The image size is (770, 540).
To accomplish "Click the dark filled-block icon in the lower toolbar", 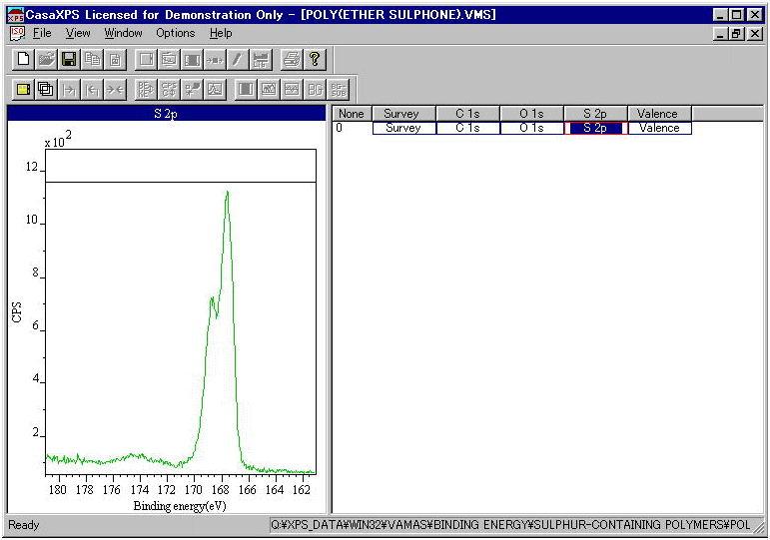I will point(246,90).
